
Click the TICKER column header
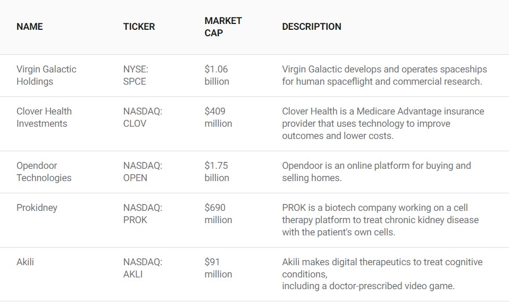click(139, 27)
